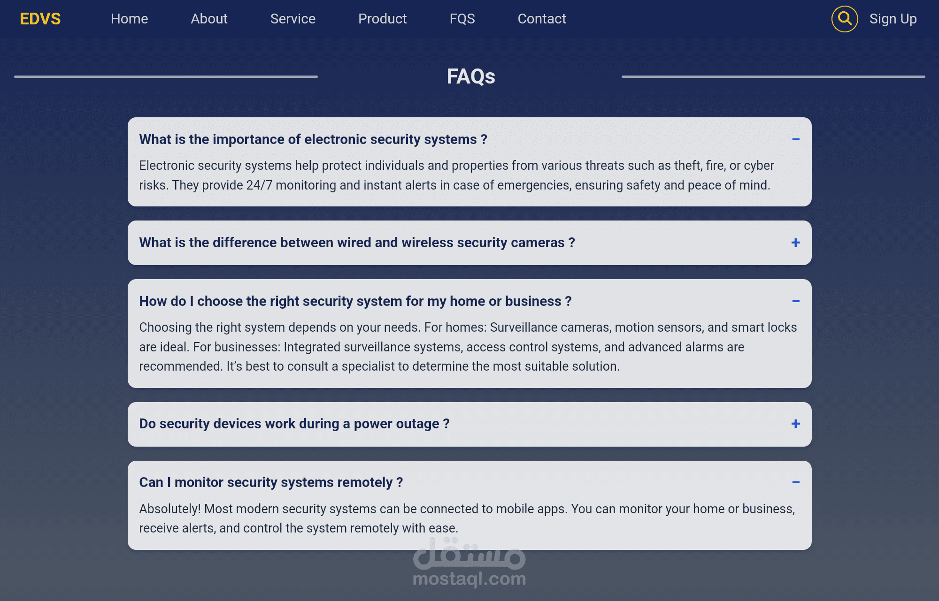Screen dimensions: 939x601
Task: Collapse the remote monitoring minus icon
Action: coord(795,482)
